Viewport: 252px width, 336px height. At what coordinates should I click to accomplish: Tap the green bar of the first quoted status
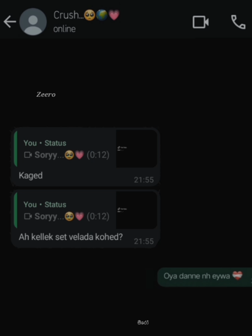coord(15,149)
